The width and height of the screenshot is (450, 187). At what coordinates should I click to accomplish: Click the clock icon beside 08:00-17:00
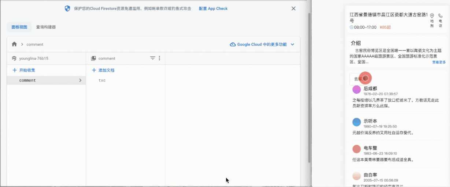pyautogui.click(x=352, y=27)
